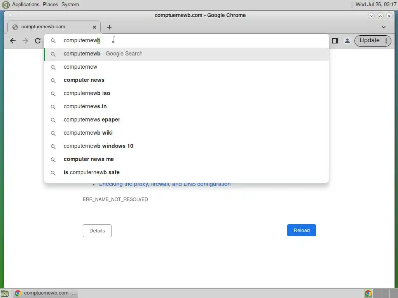Image resolution: width=398 pixels, height=298 pixels.
Task: Choose the 'computernew' suggestion
Action: [187, 67]
